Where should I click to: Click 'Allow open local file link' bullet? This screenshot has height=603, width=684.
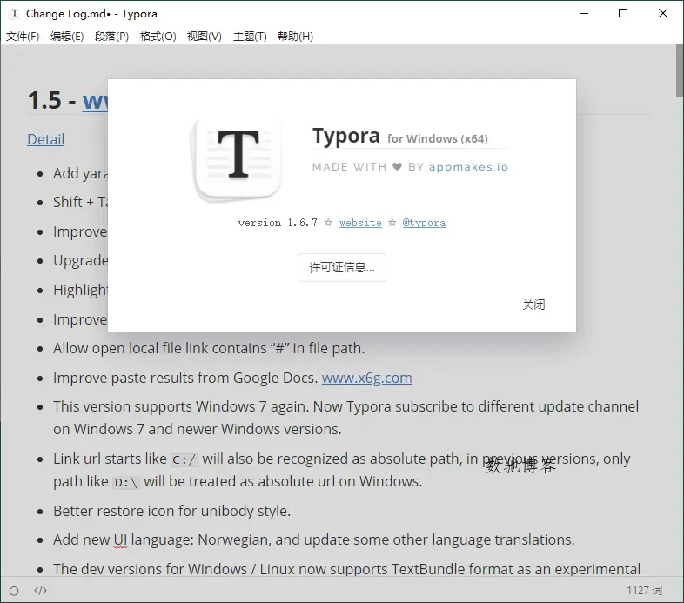pos(209,348)
